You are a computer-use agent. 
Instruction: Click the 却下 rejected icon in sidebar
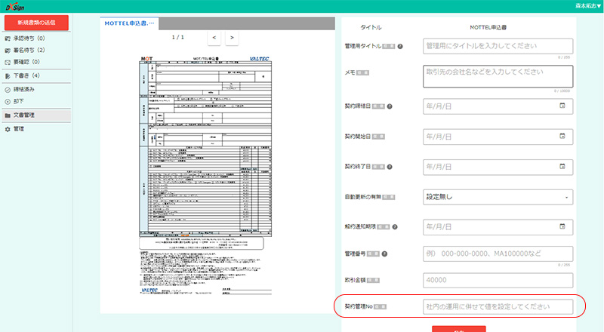[8, 102]
